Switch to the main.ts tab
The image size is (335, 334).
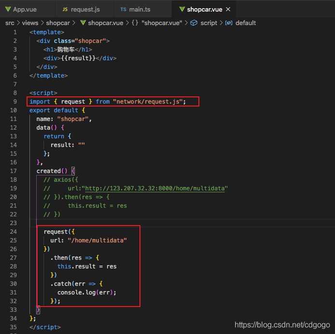click(140, 9)
